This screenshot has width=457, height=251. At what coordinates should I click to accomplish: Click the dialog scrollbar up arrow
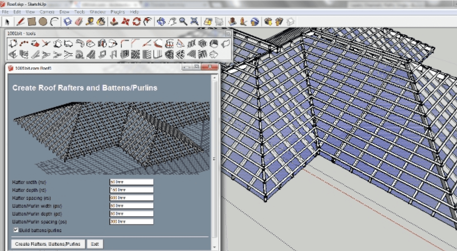coord(214,78)
